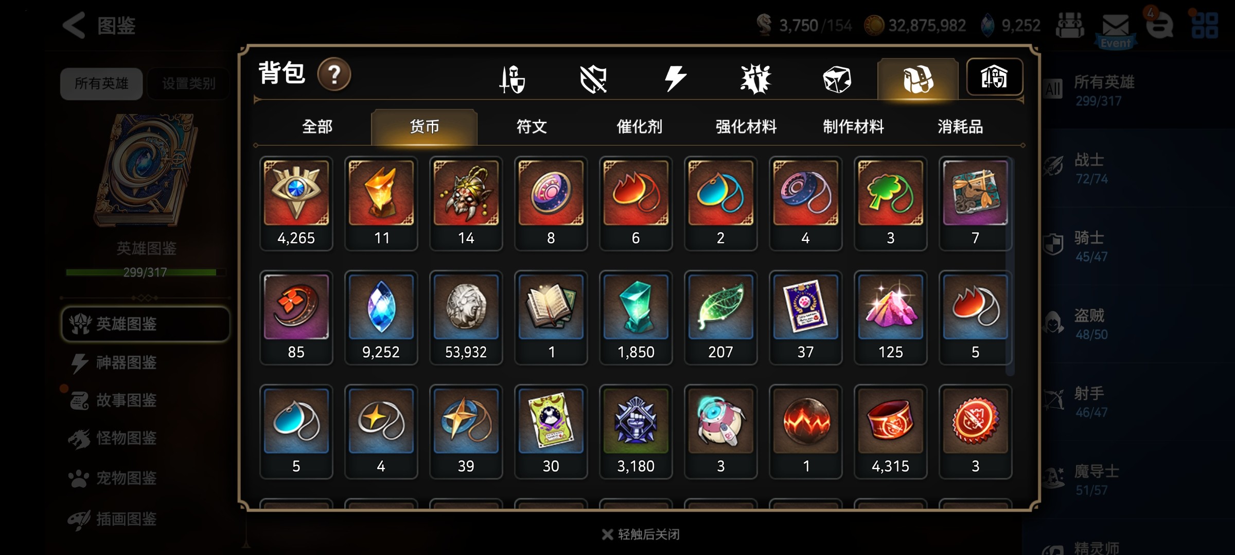The image size is (1235, 555).
Task: Go back with the 图鉴 arrow
Action: click(x=99, y=25)
